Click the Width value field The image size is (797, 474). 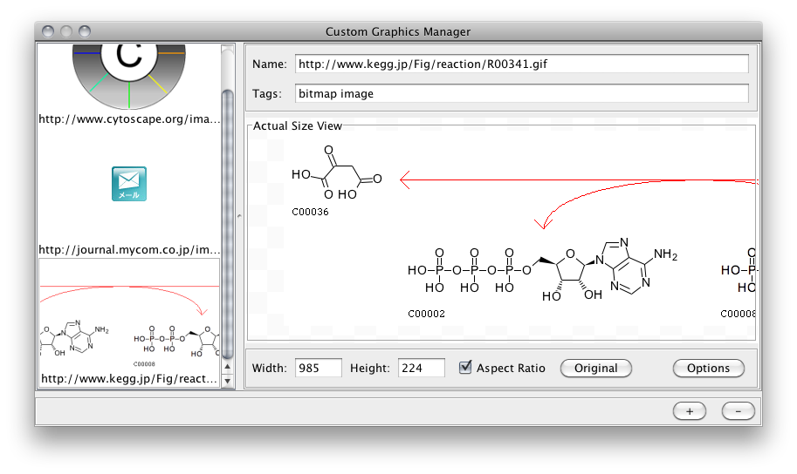[x=318, y=368]
